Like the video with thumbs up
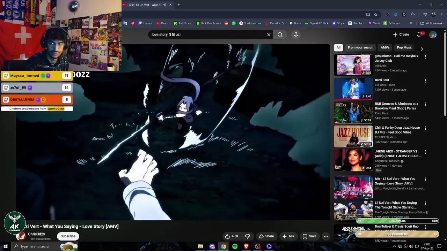Image resolution: width=447 pixels, height=251 pixels. pyautogui.click(x=232, y=236)
